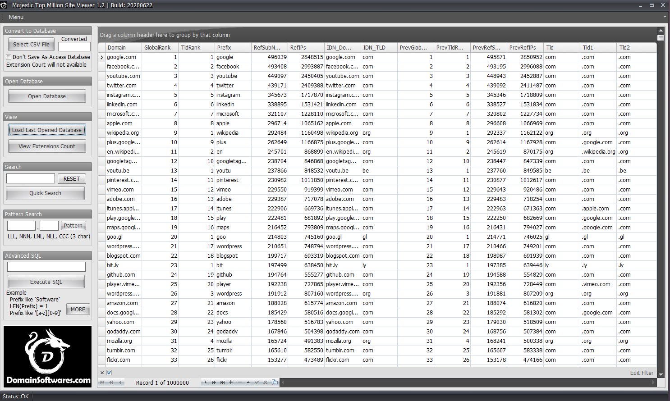Viewport: 670px width, 401px height.
Task: Click View Extensions Count button
Action: 47,146
